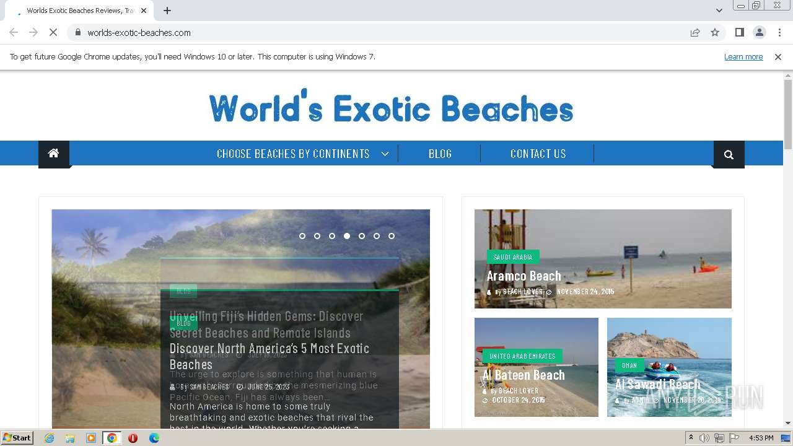Open a new tab with plus button
Image resolution: width=793 pixels, height=446 pixels.
167,11
